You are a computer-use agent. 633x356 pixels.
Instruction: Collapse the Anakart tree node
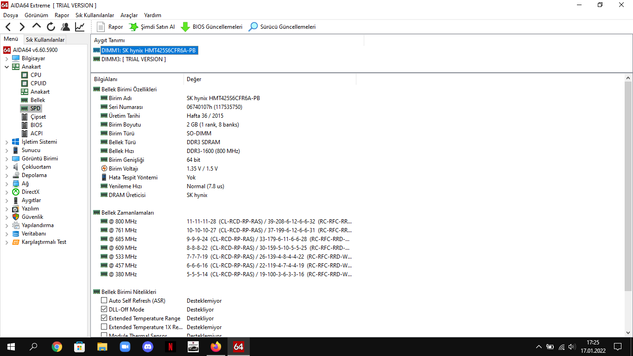click(x=7, y=67)
